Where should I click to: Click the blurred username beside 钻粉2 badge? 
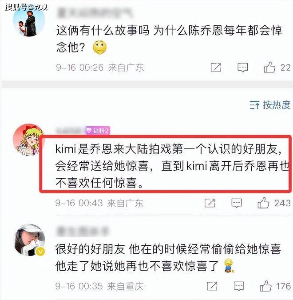pyautogui.click(x=70, y=131)
